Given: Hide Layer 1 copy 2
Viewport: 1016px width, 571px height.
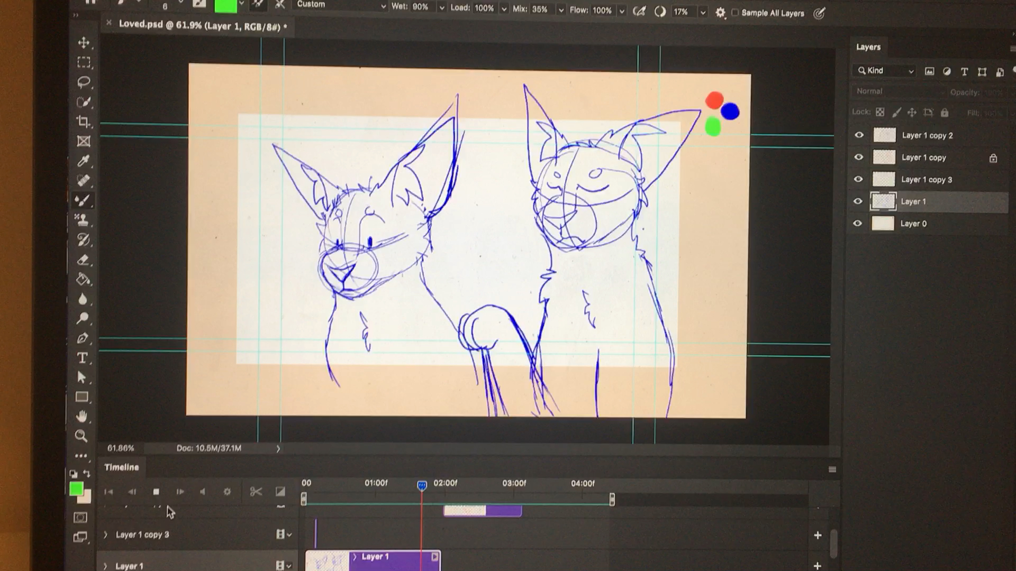Looking at the screenshot, I should pyautogui.click(x=859, y=135).
